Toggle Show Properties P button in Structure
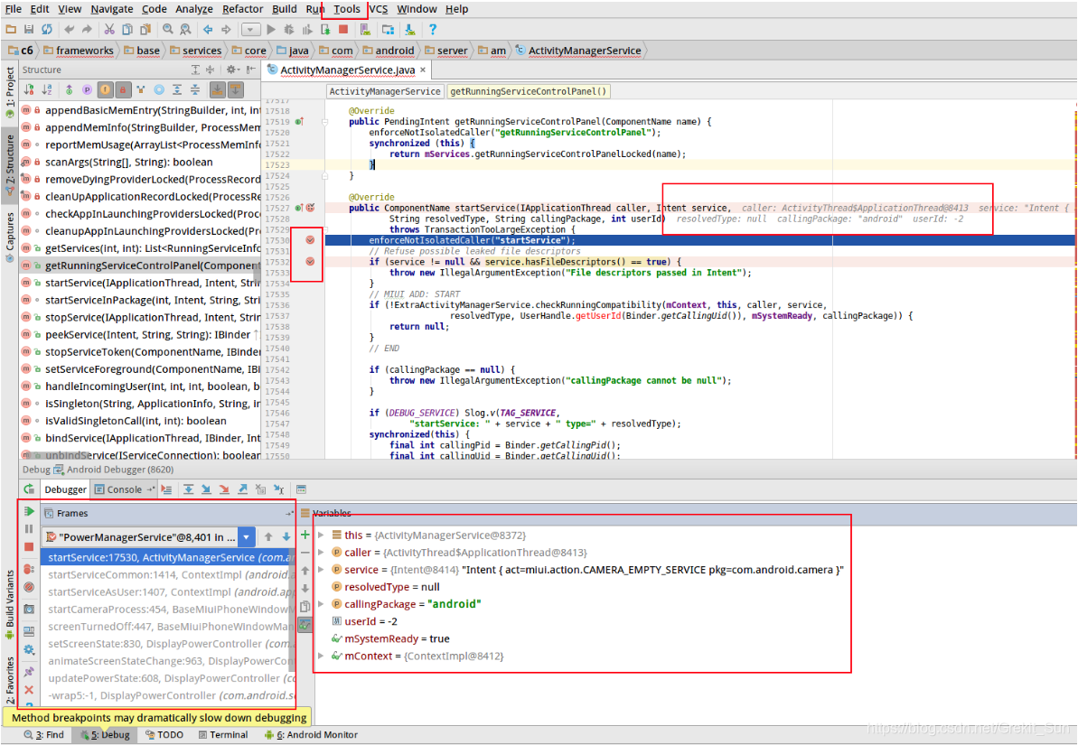 88,89
